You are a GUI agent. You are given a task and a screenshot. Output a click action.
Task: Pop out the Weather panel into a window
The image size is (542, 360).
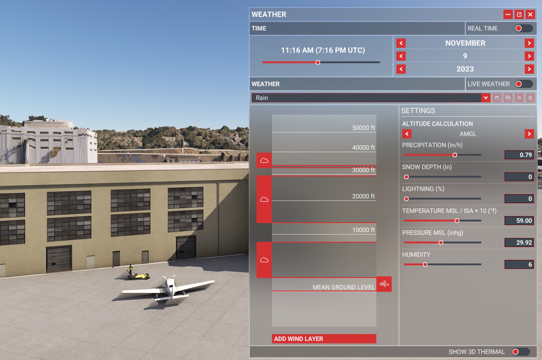pos(519,14)
